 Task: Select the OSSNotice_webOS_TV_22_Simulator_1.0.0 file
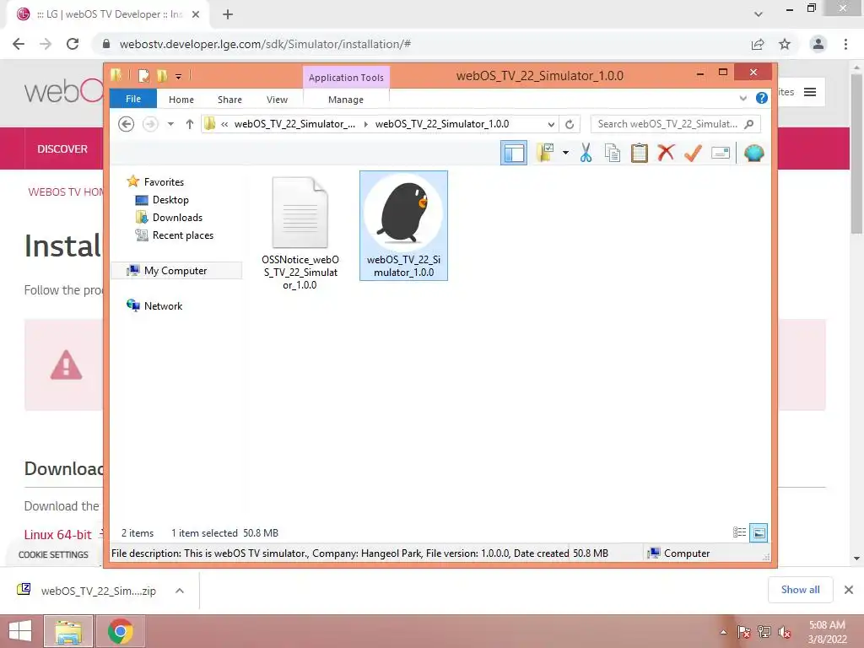point(300,233)
